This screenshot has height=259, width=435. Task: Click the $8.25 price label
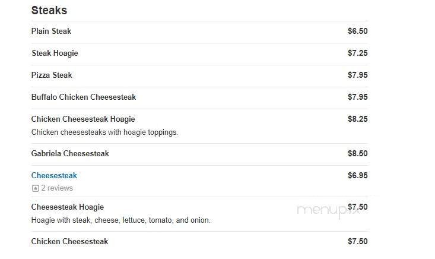click(358, 119)
